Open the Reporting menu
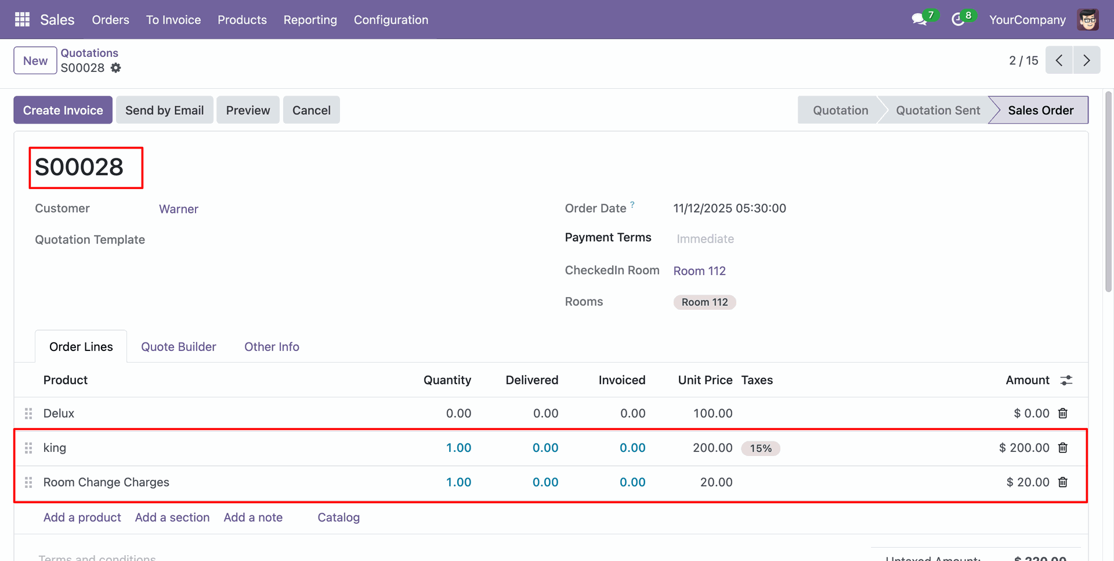This screenshot has width=1114, height=561. tap(310, 20)
